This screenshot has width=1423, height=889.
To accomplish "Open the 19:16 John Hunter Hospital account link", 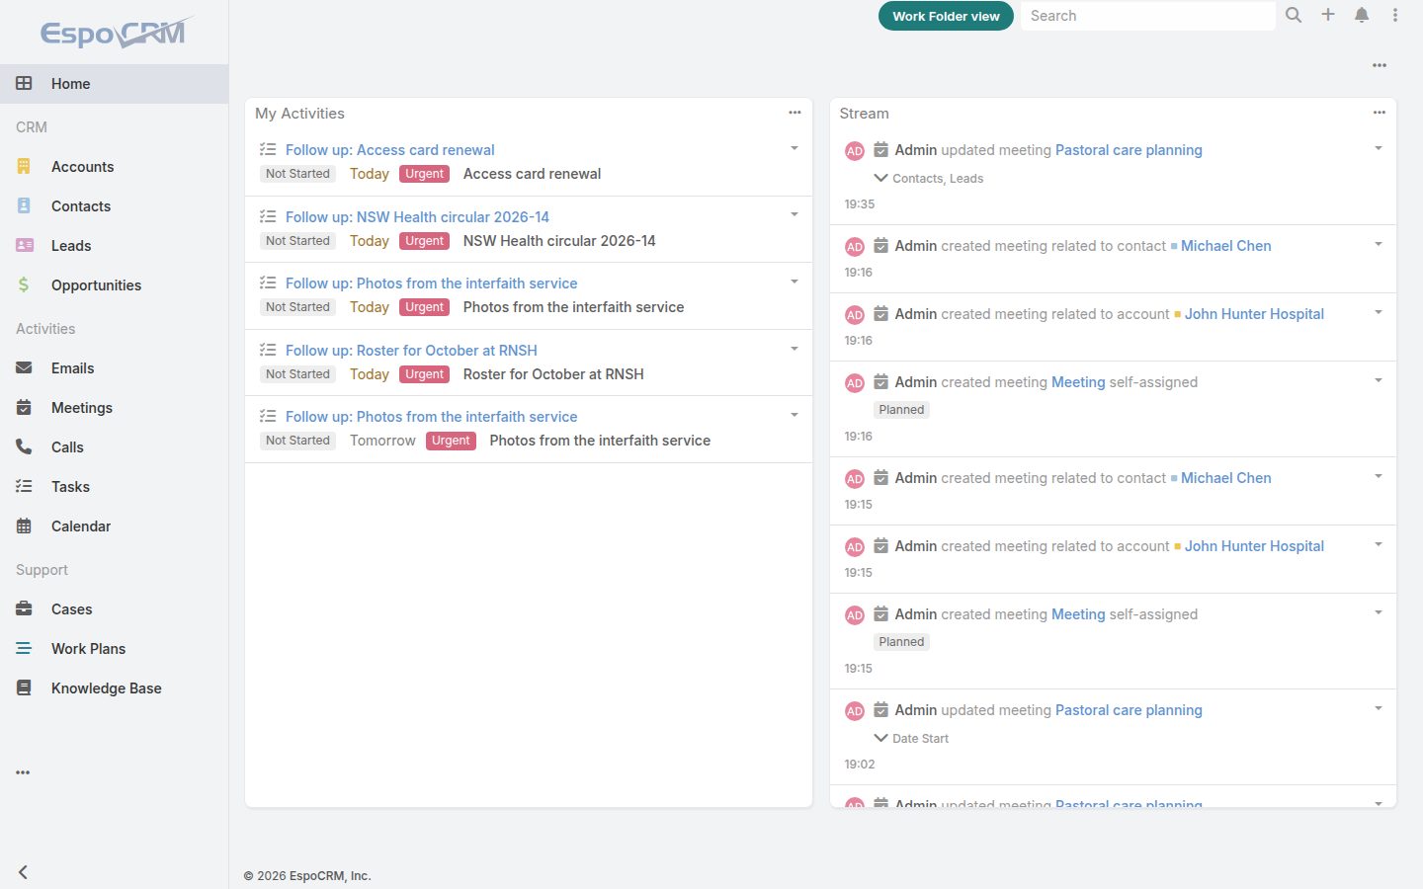I will 1254,314.
